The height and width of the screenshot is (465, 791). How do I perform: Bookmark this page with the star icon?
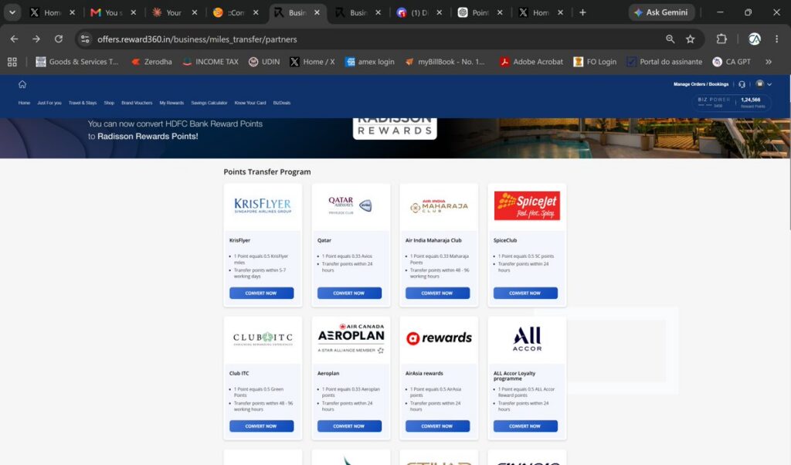click(690, 39)
